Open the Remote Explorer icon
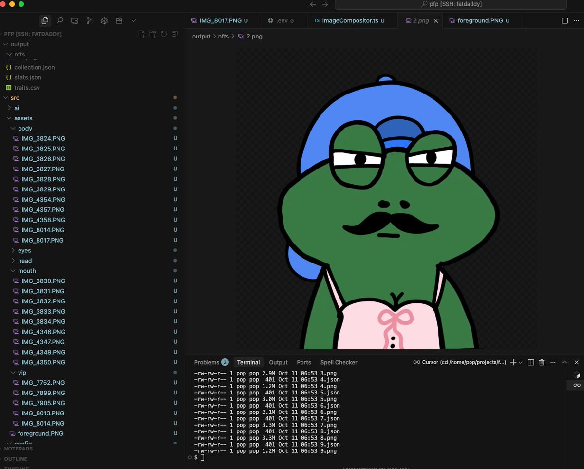 pyautogui.click(x=75, y=21)
